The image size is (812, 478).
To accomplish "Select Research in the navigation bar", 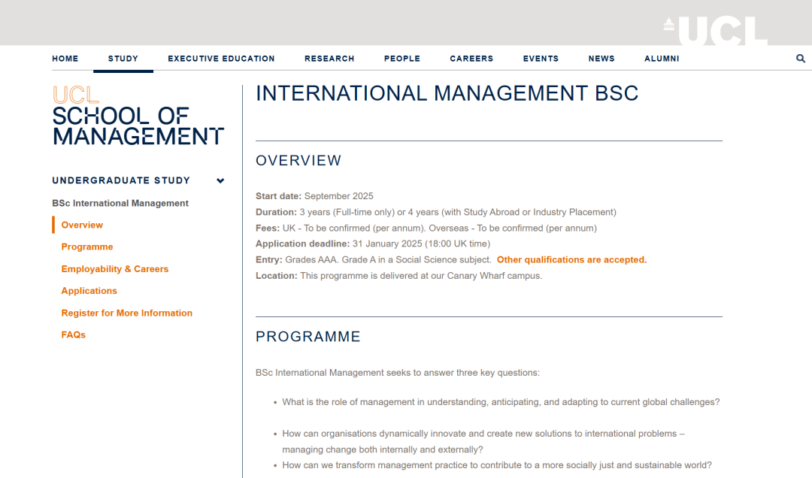I will coord(329,59).
